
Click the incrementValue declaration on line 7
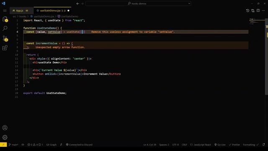click(x=46, y=43)
